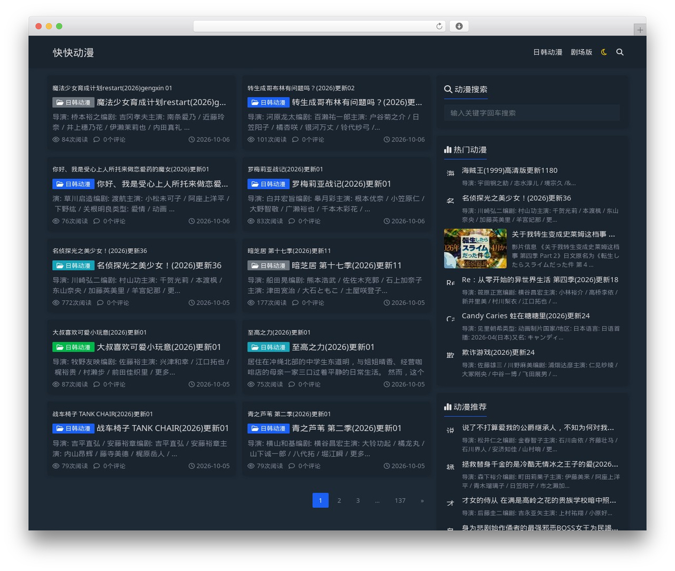Click the 输入关键字回车搜索 search field
The image size is (675, 571).
click(x=532, y=113)
